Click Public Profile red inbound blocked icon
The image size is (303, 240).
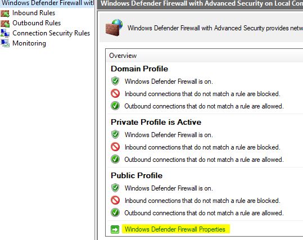(x=115, y=200)
